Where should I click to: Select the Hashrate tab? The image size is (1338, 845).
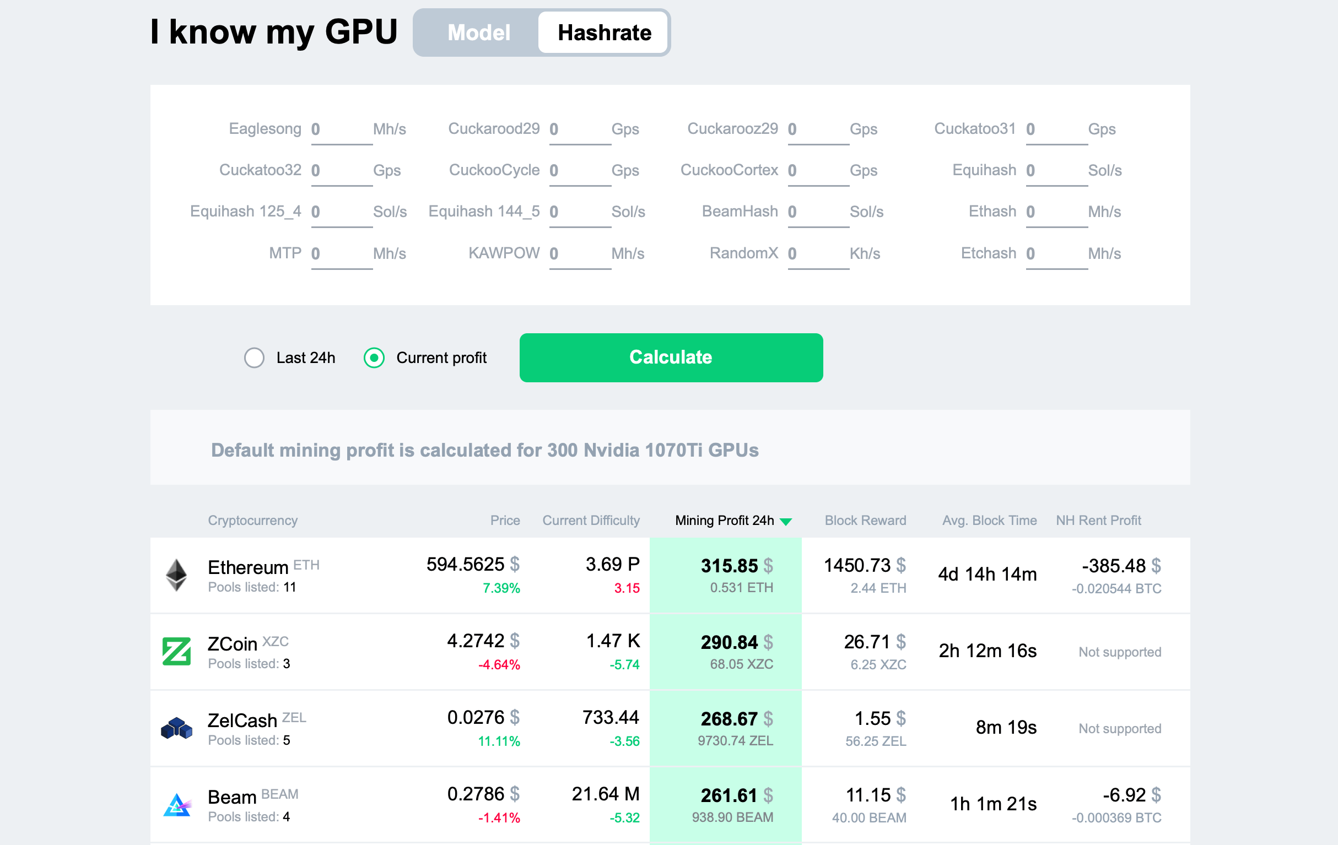coord(605,31)
